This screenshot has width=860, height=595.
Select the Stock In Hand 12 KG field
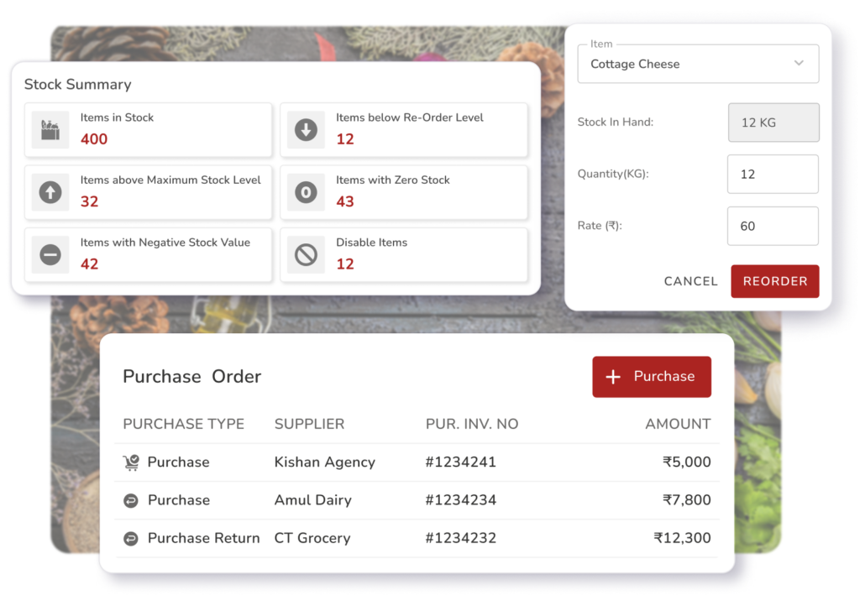[772, 123]
